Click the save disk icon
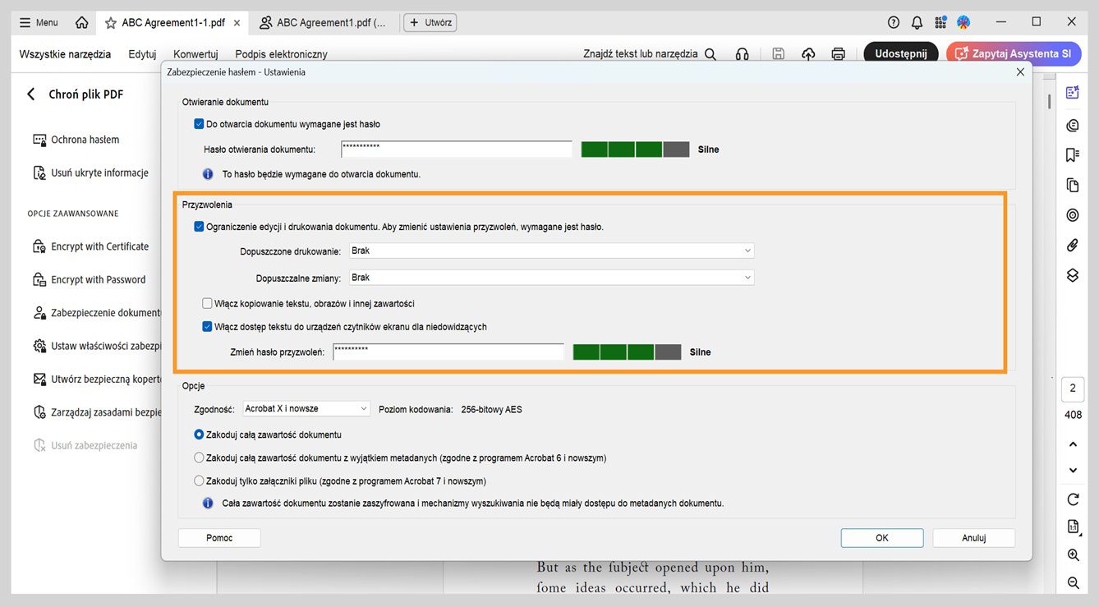This screenshot has height=607, width=1099. coord(778,54)
